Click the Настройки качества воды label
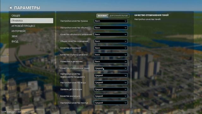202x114 pixels. (73, 82)
